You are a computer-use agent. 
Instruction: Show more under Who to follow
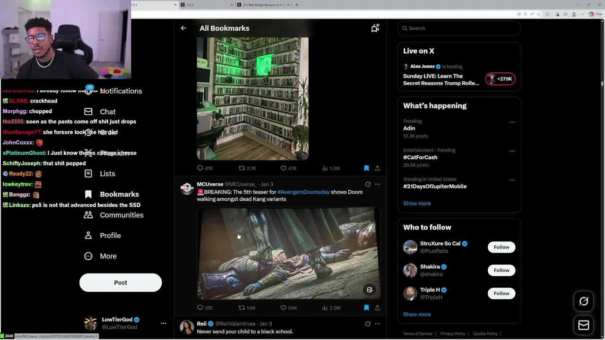point(417,314)
